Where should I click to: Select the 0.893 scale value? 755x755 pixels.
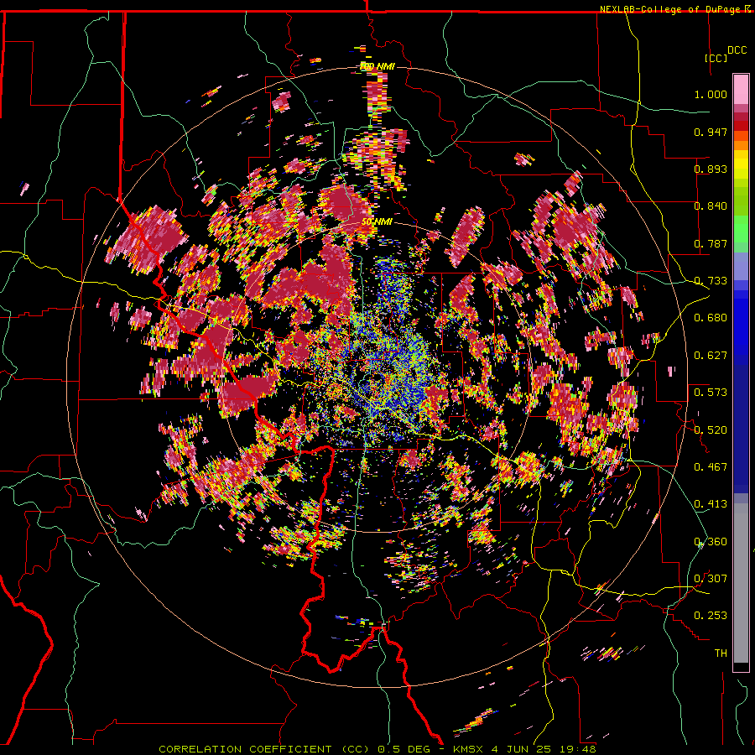711,169
